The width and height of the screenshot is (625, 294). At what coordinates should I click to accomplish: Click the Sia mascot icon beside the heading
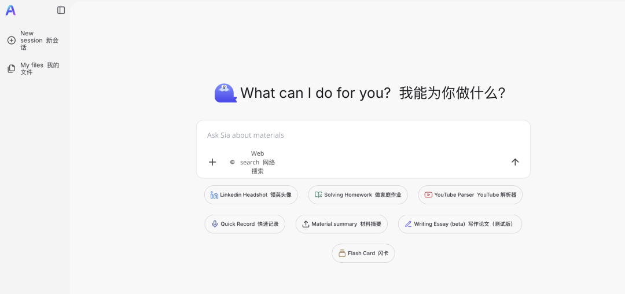click(x=225, y=93)
